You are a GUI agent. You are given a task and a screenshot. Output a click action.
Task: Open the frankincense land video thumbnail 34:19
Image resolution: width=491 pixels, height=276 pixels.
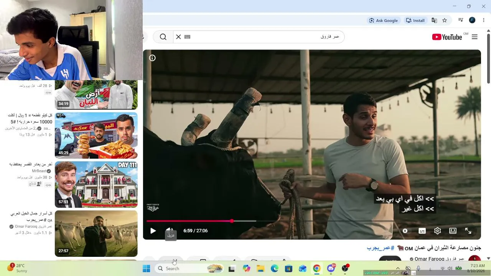(96, 94)
